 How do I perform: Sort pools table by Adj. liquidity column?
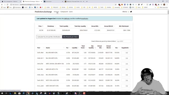(92, 47)
